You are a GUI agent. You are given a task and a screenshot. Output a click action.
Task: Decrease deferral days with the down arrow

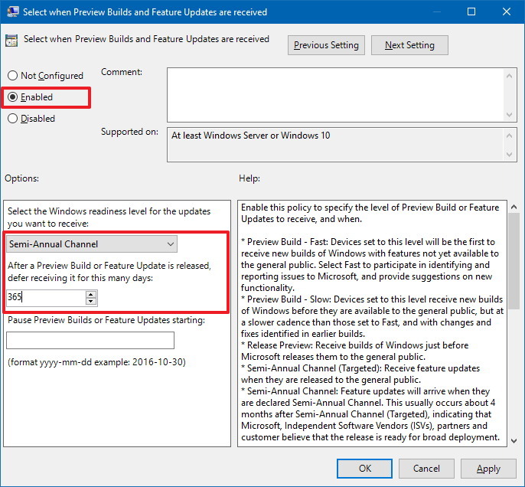91,302
